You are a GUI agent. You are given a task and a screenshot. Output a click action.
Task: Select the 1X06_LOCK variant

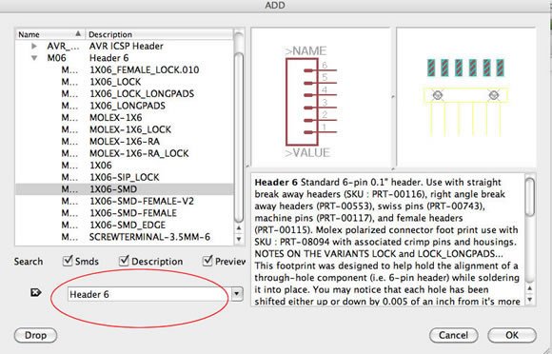coord(125,82)
